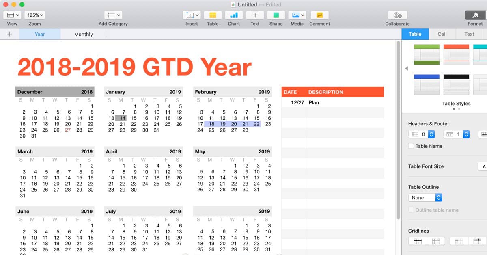Click the Untitled document title
The image size is (487, 255).
pyautogui.click(x=248, y=4)
